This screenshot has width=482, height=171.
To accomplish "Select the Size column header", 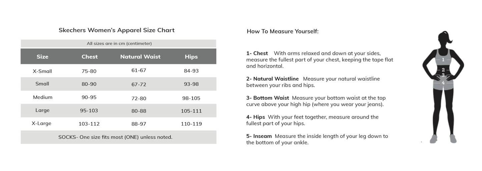I will coord(42,57).
